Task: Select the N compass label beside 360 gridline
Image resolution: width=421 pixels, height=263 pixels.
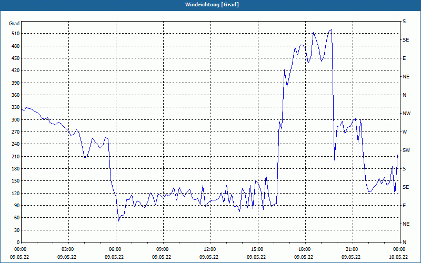Action: (x=405, y=95)
